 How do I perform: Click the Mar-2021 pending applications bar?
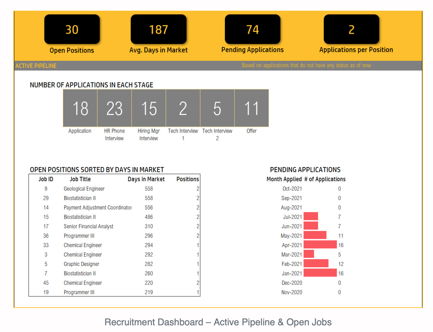(309, 254)
